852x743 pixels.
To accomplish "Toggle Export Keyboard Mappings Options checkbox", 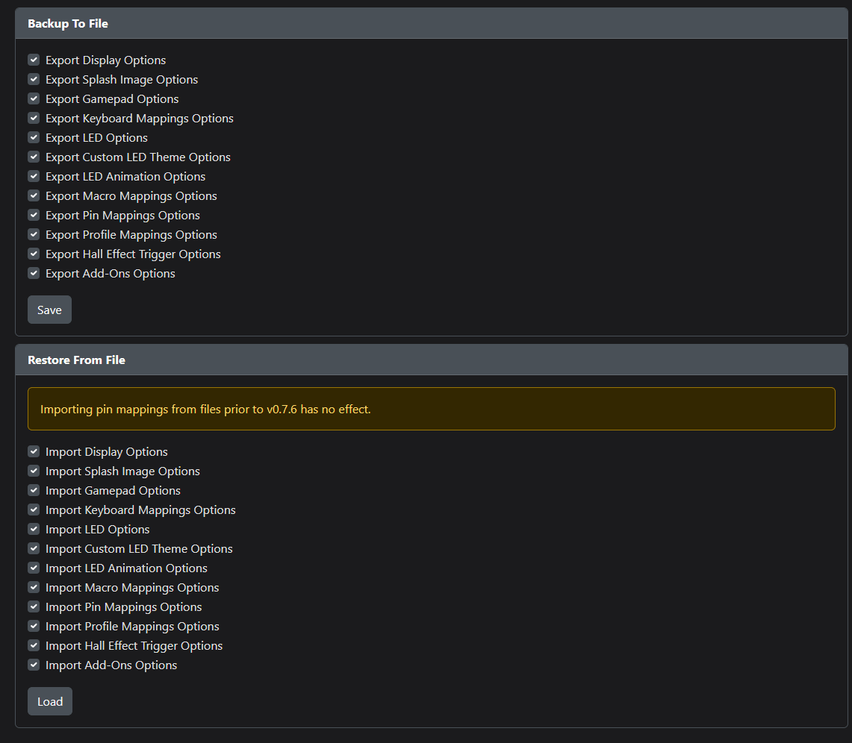I will 34,118.
